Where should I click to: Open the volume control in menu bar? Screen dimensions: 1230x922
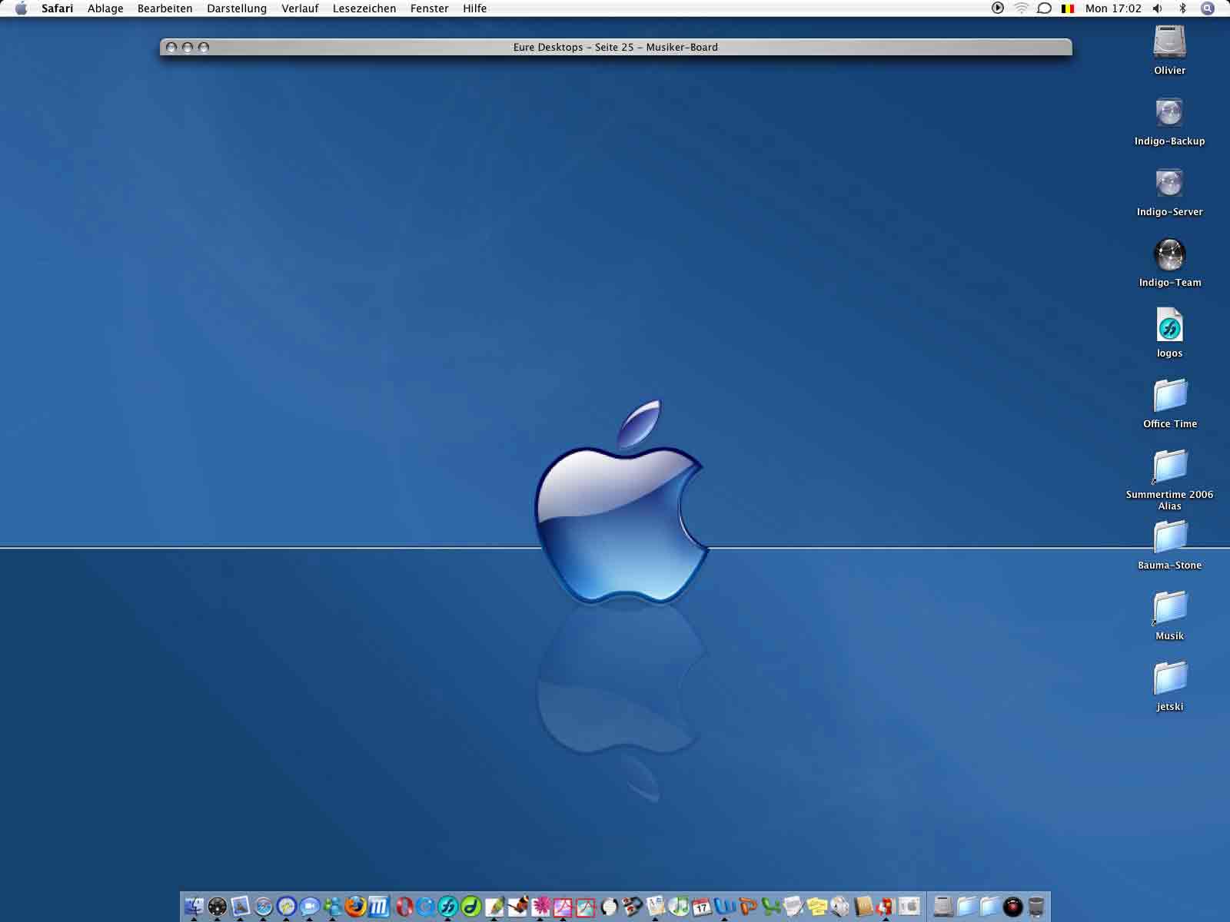pyautogui.click(x=1158, y=8)
